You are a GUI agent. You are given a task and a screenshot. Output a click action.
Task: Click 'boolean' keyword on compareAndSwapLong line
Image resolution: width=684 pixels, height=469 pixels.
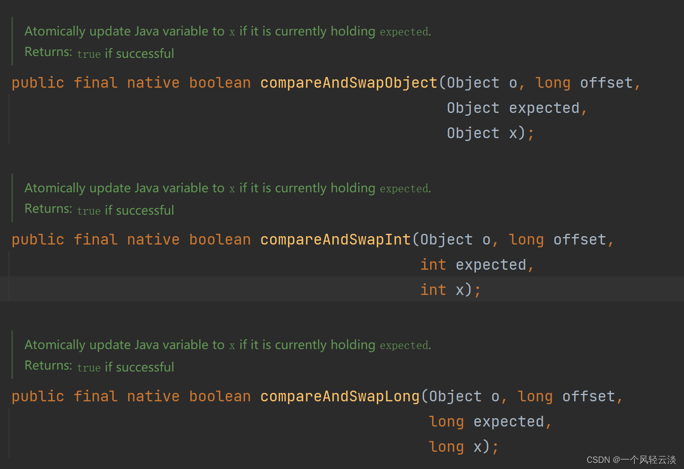(220, 396)
